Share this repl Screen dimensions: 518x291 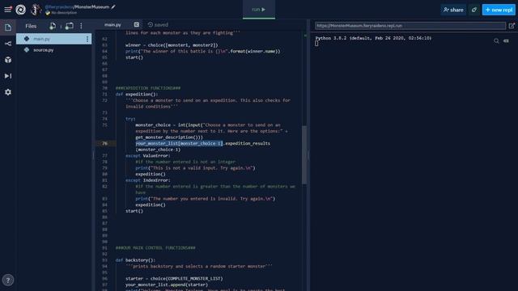[453, 10]
